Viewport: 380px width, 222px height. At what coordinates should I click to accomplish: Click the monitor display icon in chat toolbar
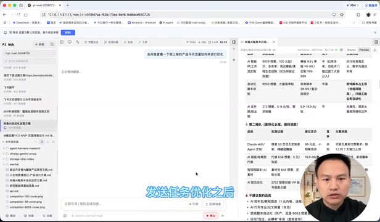pyautogui.click(x=70, y=42)
